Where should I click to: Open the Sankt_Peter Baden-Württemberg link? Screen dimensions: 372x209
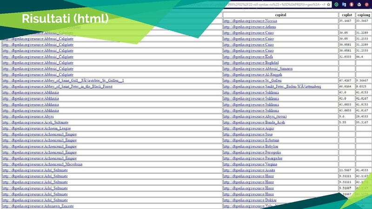point(272,86)
